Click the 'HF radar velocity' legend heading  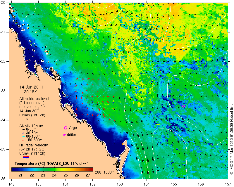34,145
